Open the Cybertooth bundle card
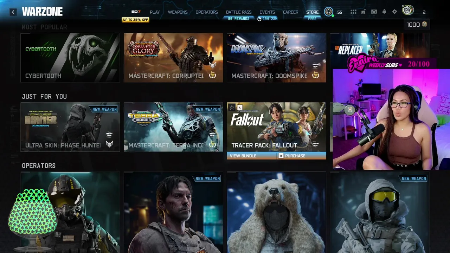Screen dimensions: 450x253 pos(70,58)
